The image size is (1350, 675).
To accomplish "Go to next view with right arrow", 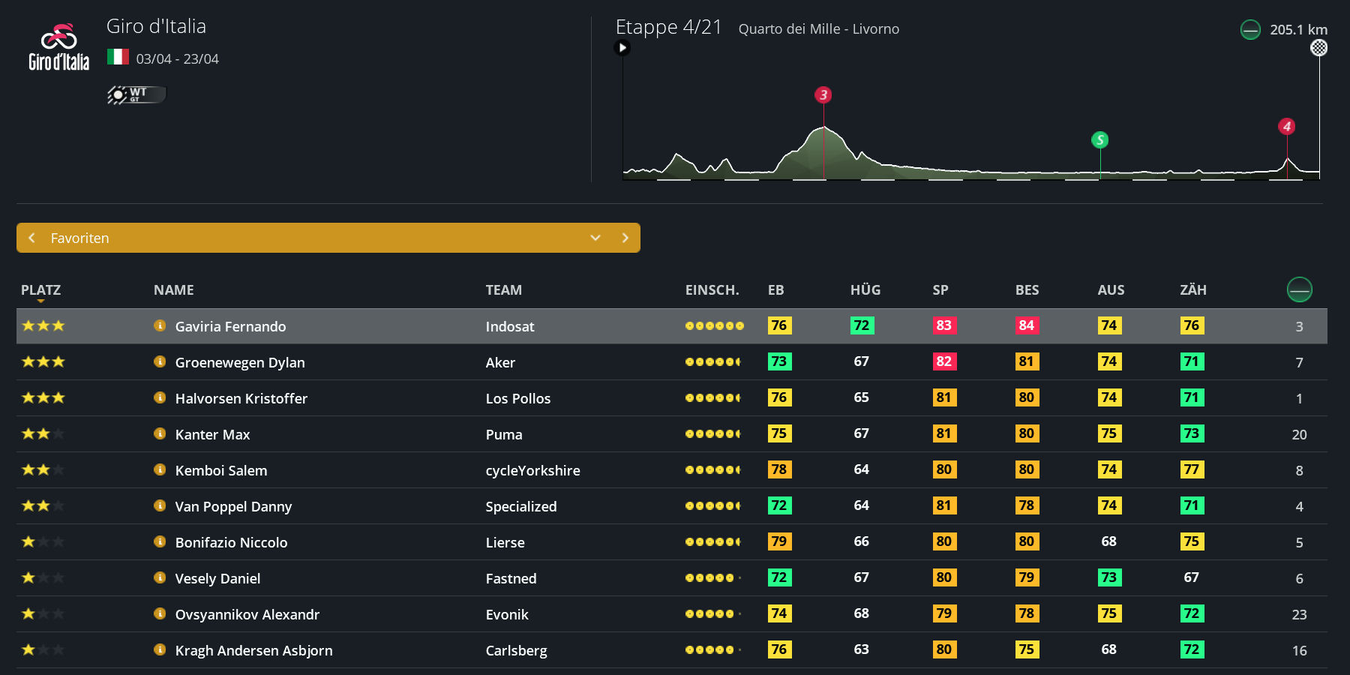I will [625, 238].
